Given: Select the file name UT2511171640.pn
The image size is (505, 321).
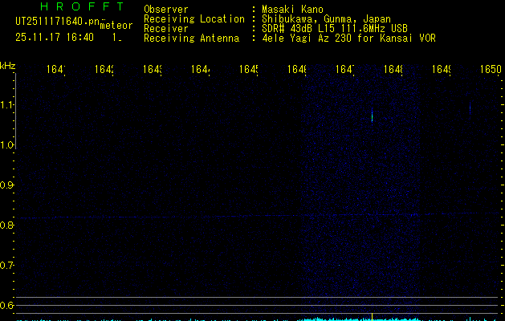Looking at the screenshot, I should click(57, 22).
